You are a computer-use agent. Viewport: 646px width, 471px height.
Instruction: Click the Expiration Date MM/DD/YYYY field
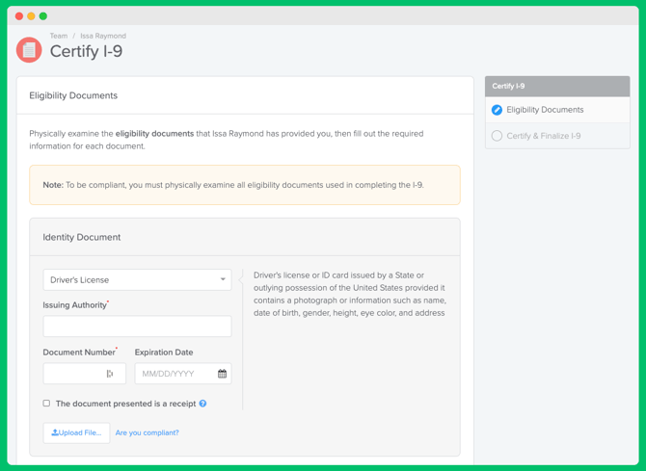point(183,374)
